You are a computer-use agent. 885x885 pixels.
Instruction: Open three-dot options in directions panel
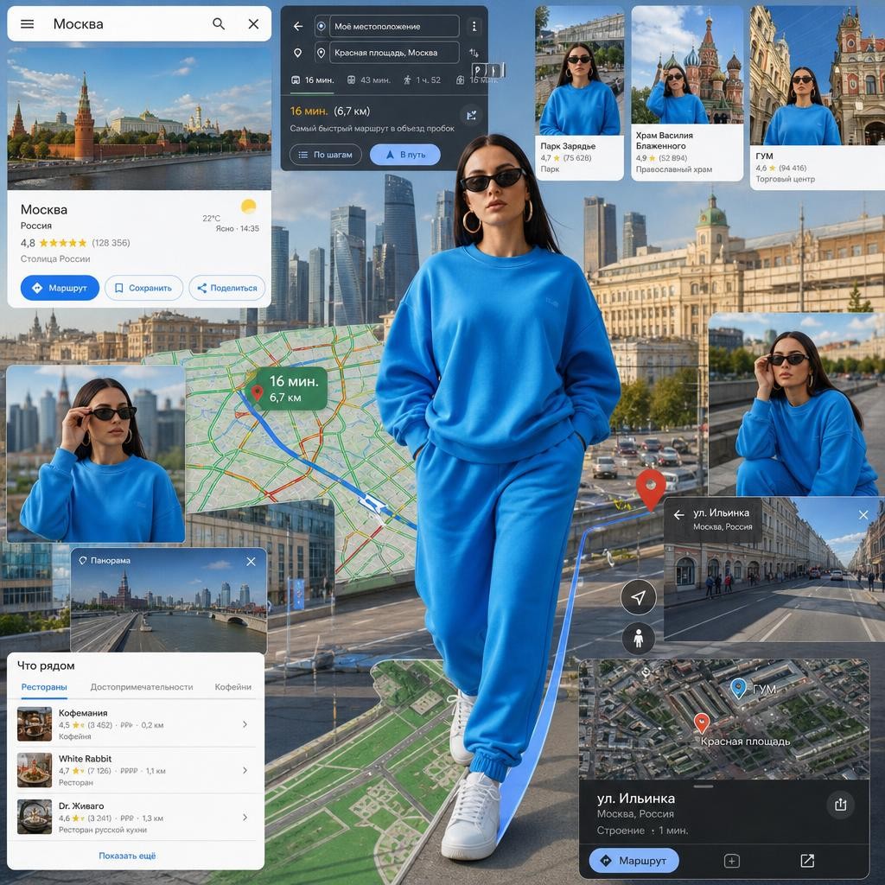click(474, 26)
